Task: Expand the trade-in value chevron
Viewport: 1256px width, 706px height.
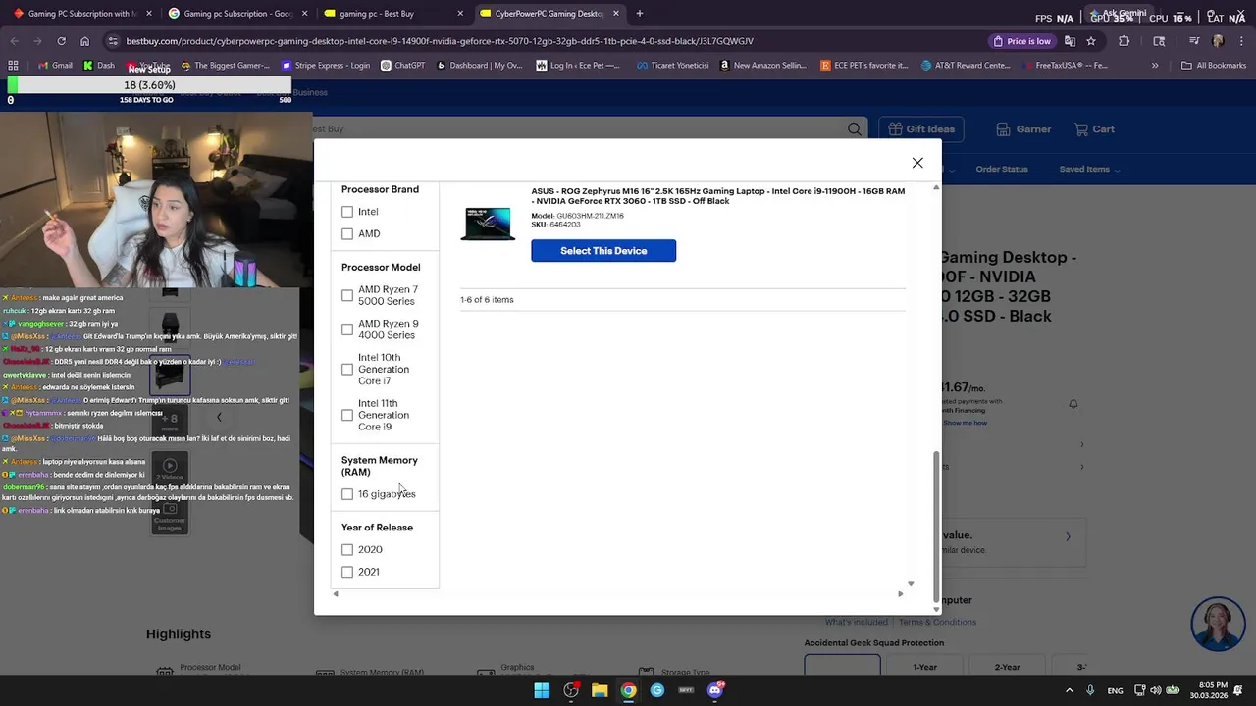Action: pos(1068,536)
